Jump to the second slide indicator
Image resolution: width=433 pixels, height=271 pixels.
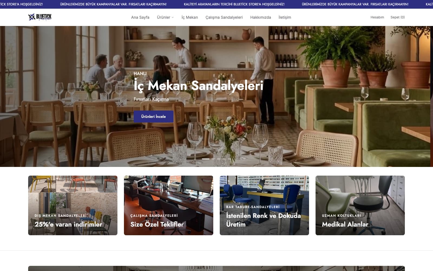tap(213, 159)
